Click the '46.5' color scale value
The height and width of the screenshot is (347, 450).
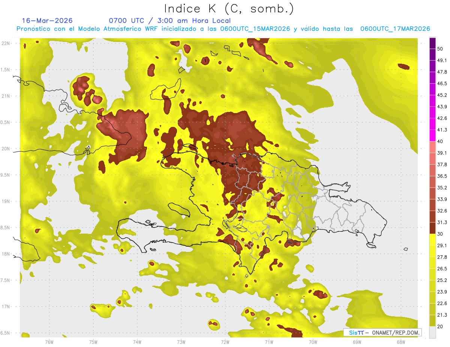(442, 83)
